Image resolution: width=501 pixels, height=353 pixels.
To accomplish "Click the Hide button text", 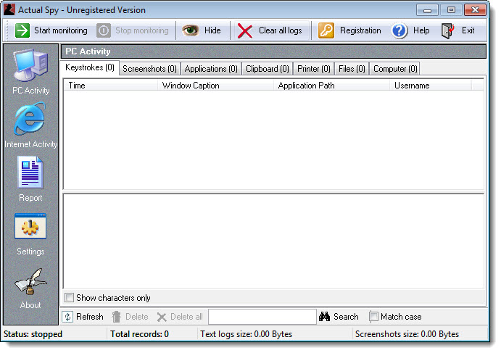I will pos(212,30).
